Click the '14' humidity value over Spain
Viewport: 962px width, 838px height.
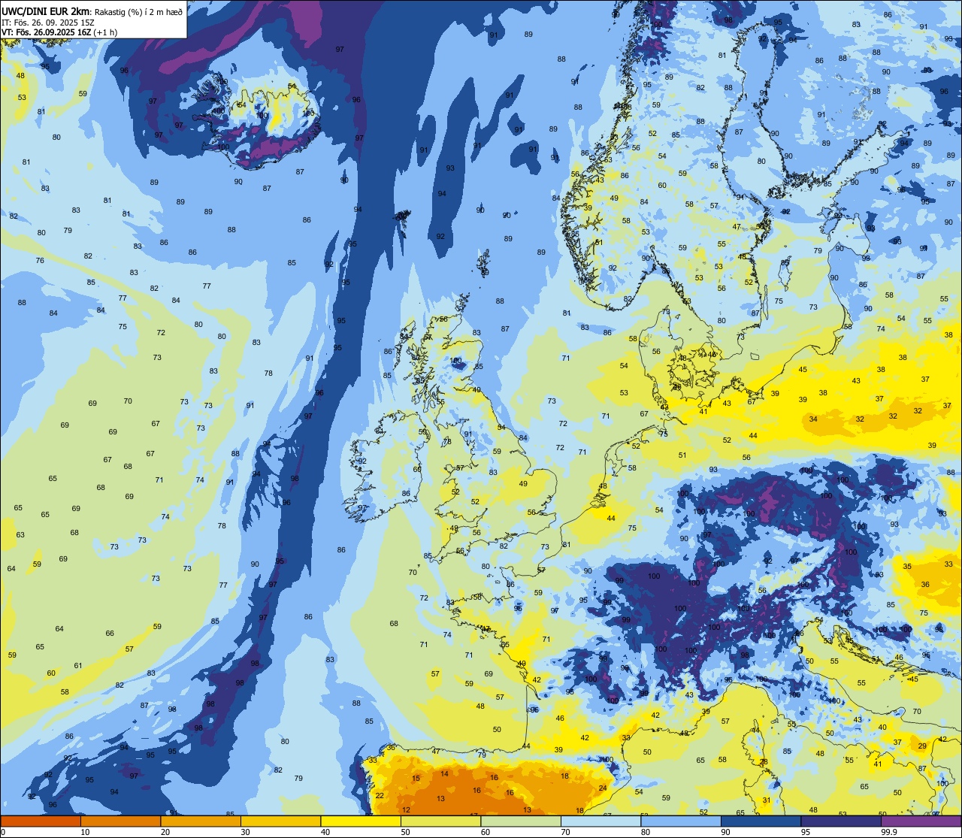point(445,773)
